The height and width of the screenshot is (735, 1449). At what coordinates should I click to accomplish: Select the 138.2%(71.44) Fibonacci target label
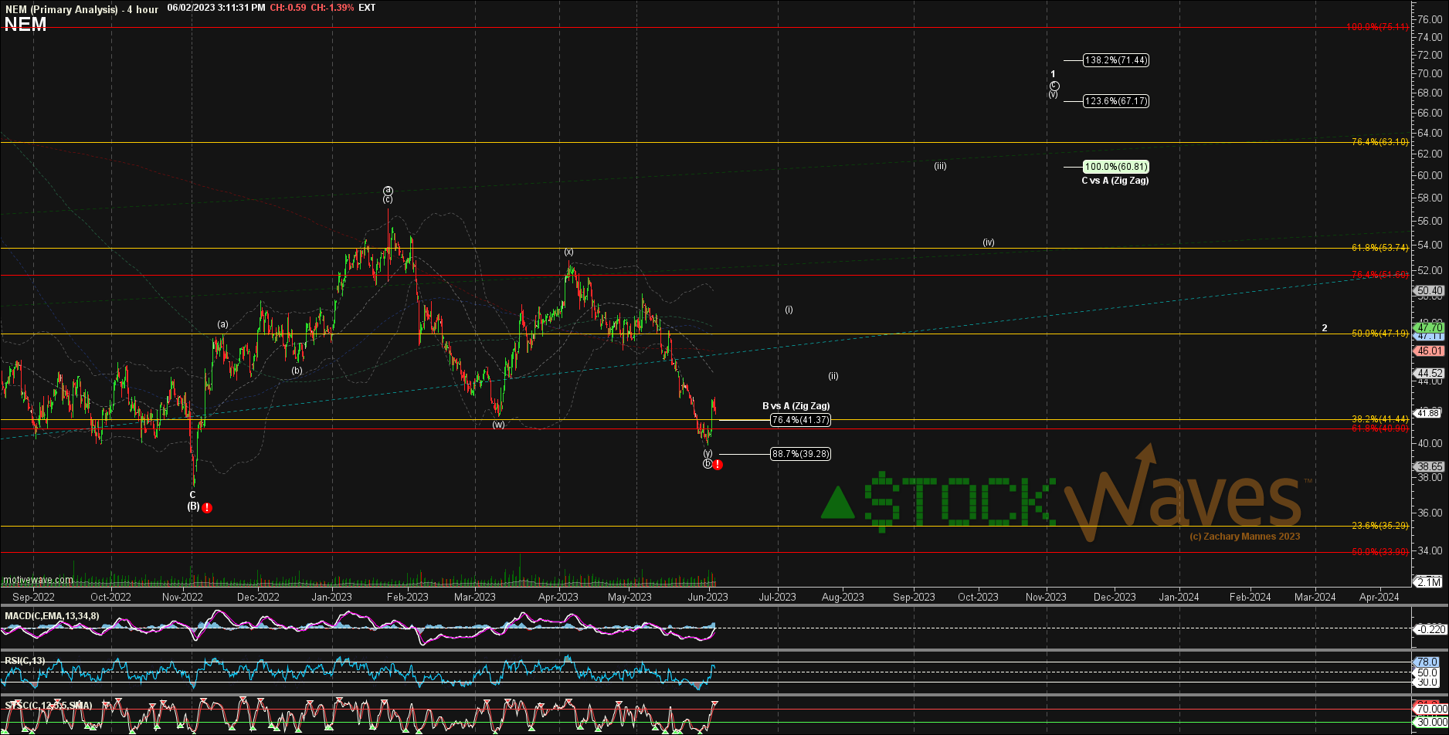(1115, 60)
